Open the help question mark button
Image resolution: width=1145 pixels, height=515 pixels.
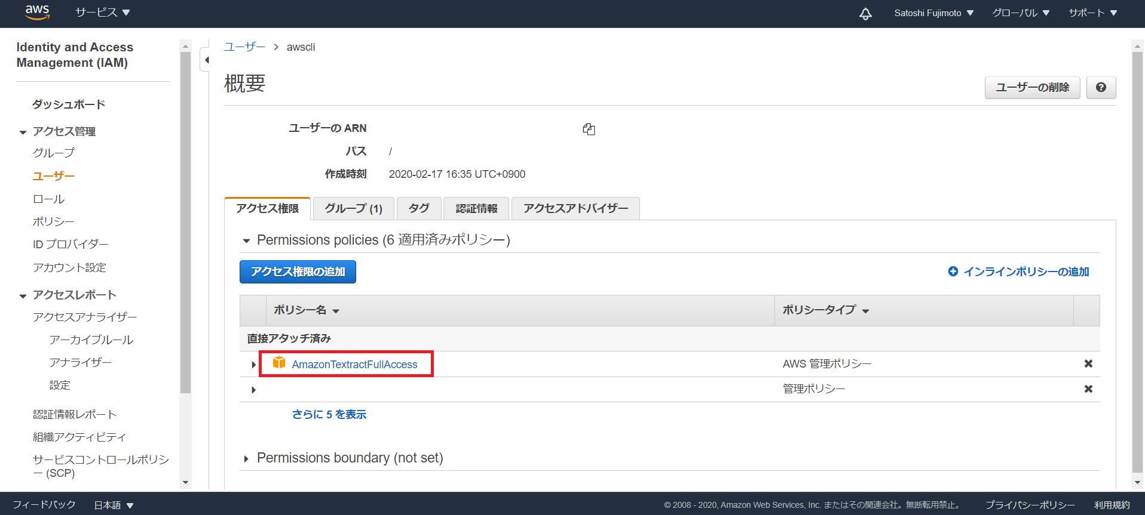click(1101, 88)
